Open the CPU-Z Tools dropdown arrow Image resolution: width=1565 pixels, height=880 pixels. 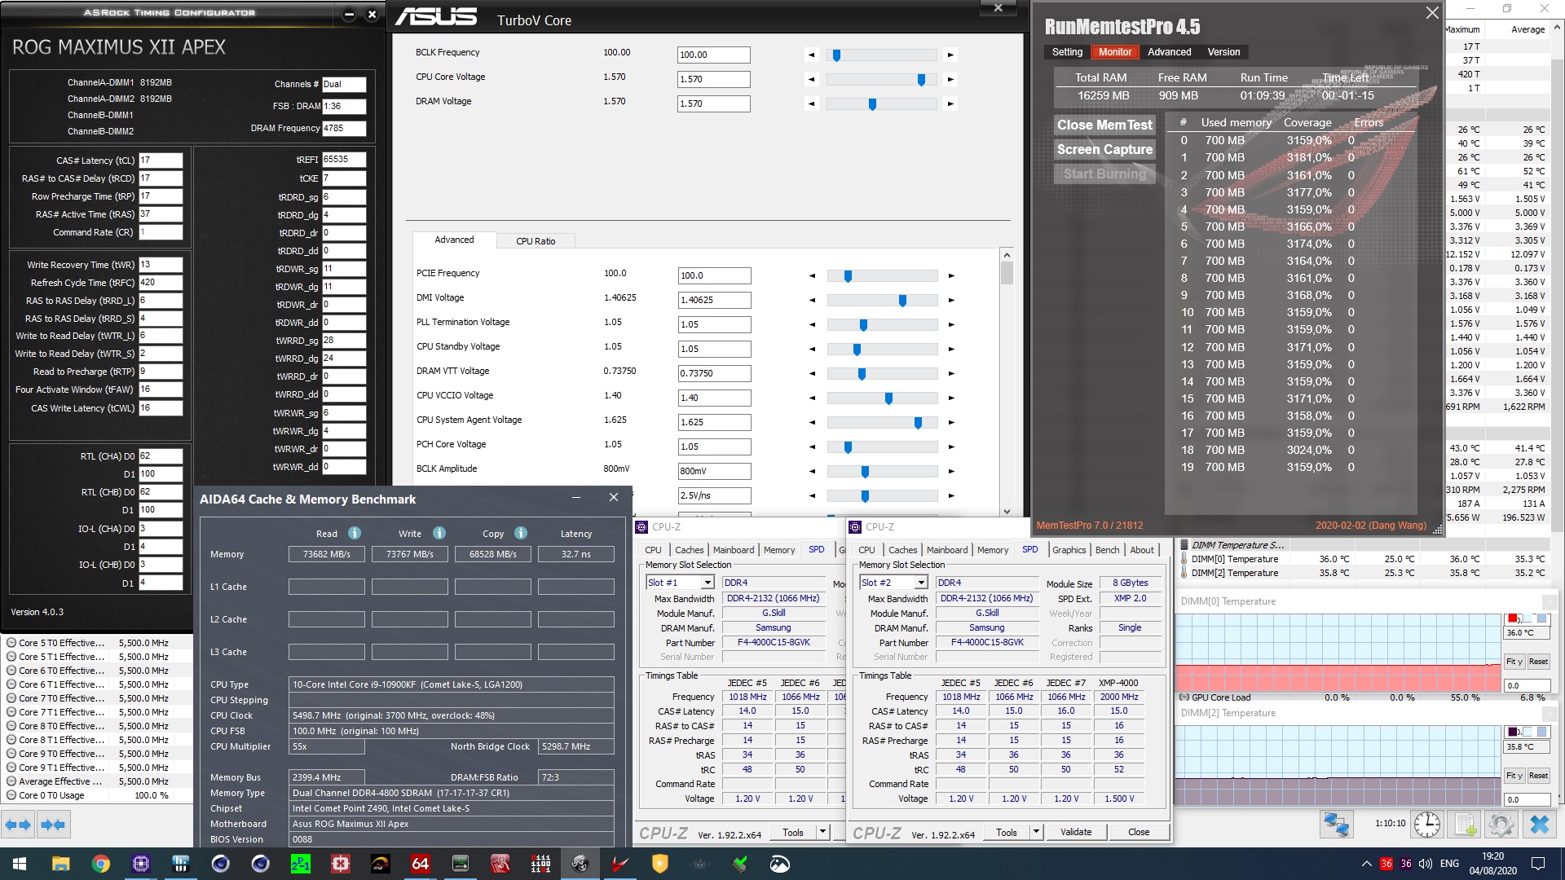(x=1036, y=832)
